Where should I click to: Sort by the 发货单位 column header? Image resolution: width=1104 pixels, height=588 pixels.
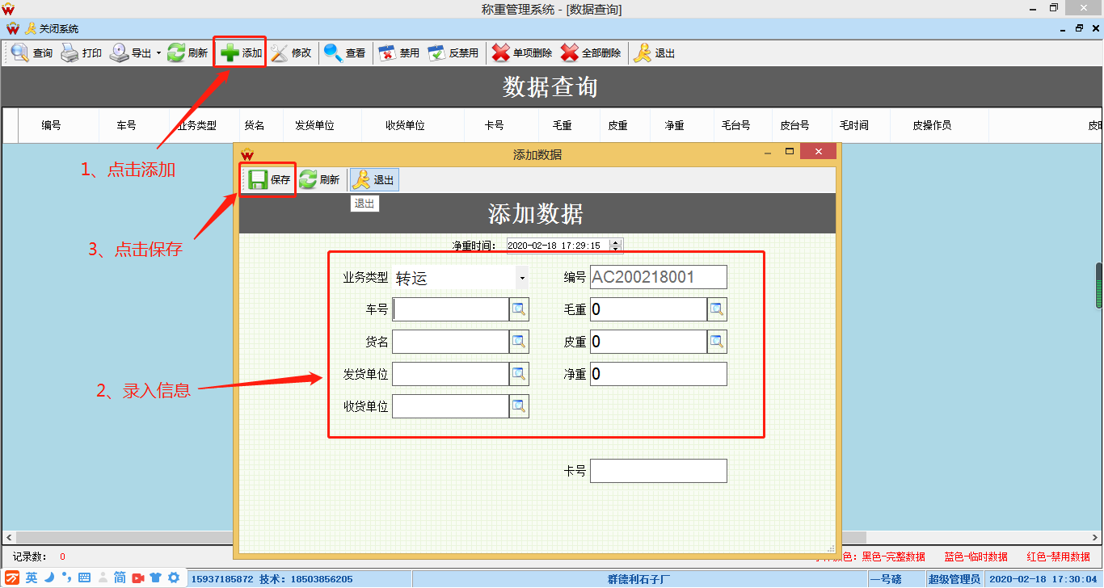pos(314,126)
